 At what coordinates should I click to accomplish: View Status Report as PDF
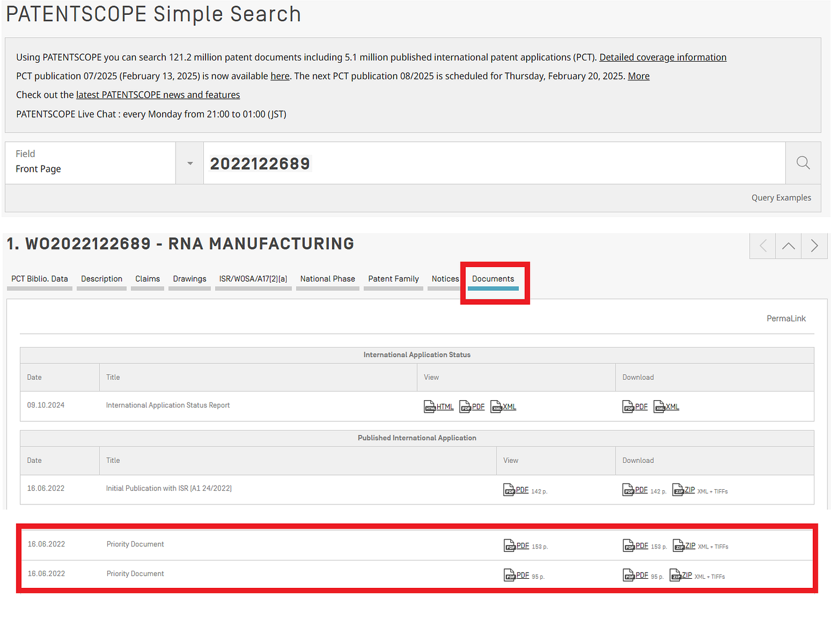click(x=472, y=406)
